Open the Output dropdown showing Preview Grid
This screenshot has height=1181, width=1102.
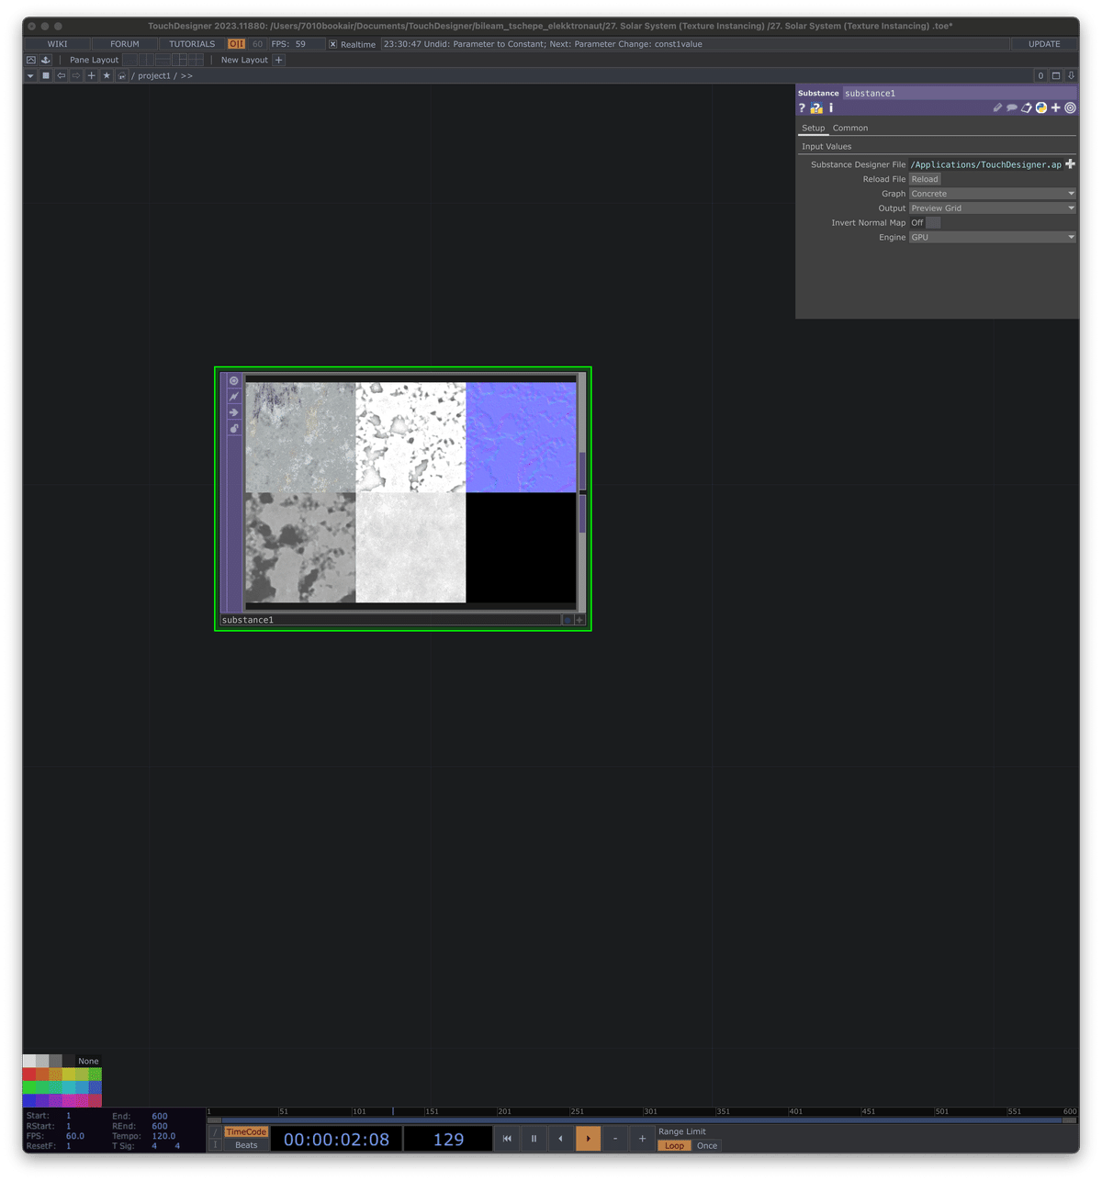click(992, 208)
